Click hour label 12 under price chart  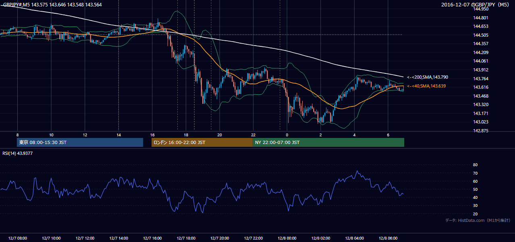point(85,135)
